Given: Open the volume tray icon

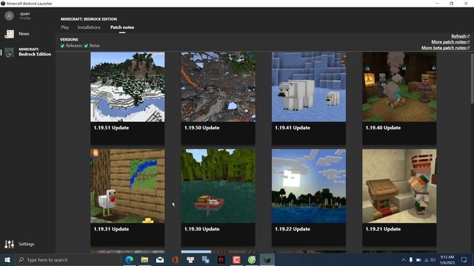Looking at the screenshot, I should click(x=433, y=259).
